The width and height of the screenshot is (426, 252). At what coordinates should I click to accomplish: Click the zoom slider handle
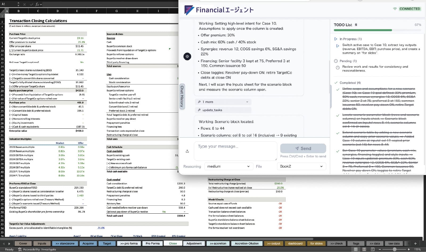(395, 249)
